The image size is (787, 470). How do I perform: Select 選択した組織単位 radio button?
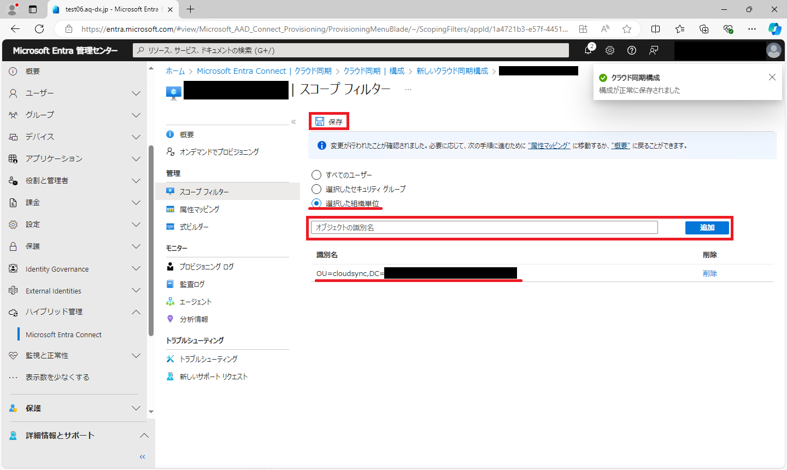(316, 203)
